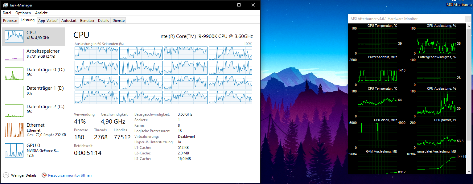Click the Threads count 2768

click(101, 137)
